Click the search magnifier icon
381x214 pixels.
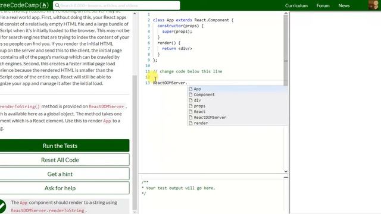57,5
